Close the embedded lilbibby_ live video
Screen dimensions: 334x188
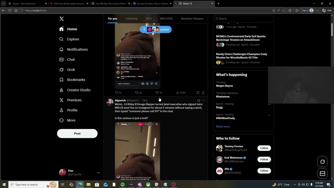pos(156,124)
